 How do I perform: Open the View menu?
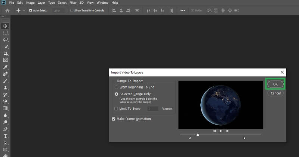pos(90,3)
